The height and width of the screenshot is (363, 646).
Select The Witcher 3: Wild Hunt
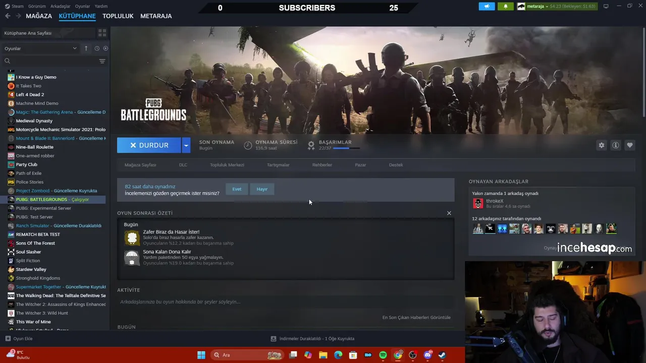click(42, 313)
